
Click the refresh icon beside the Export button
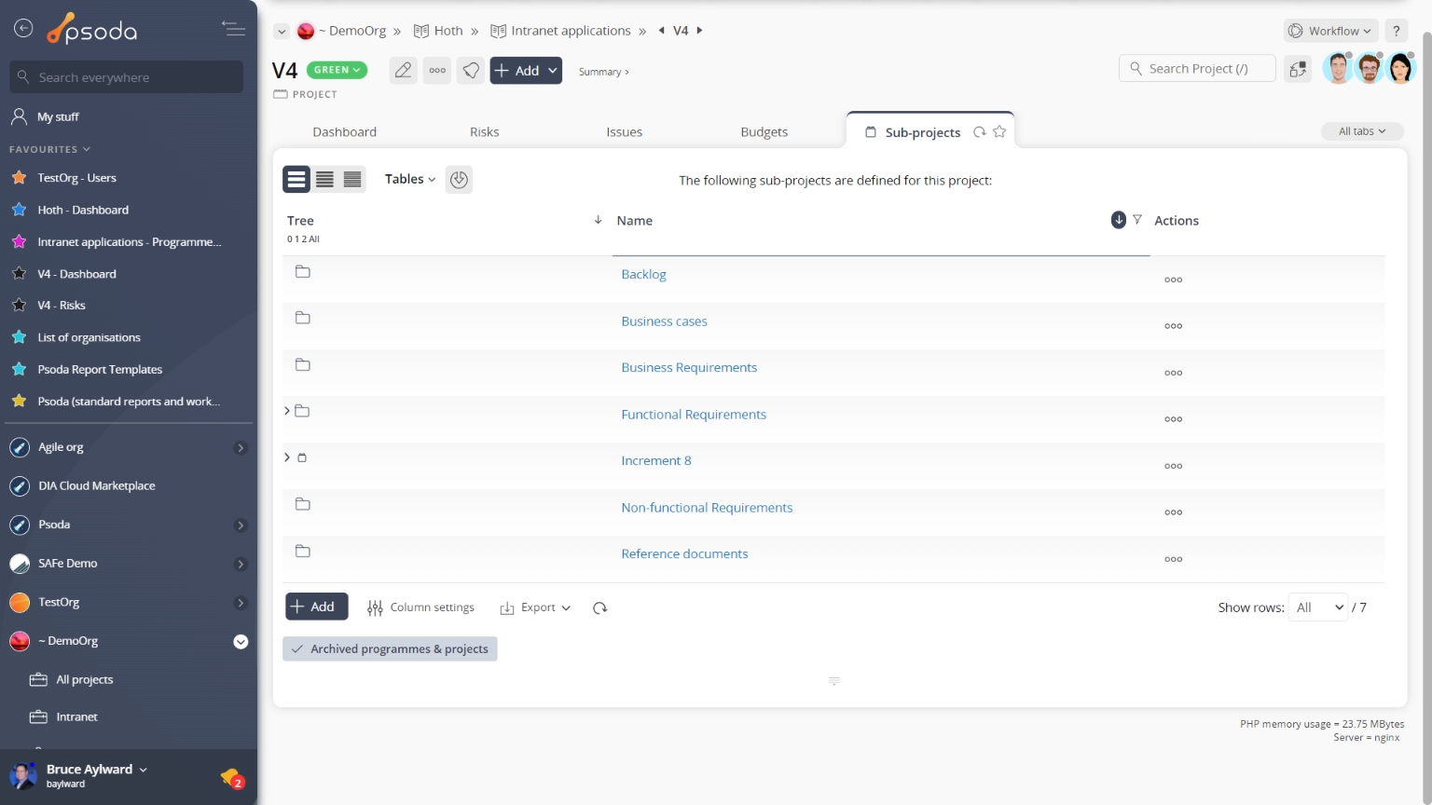click(599, 607)
